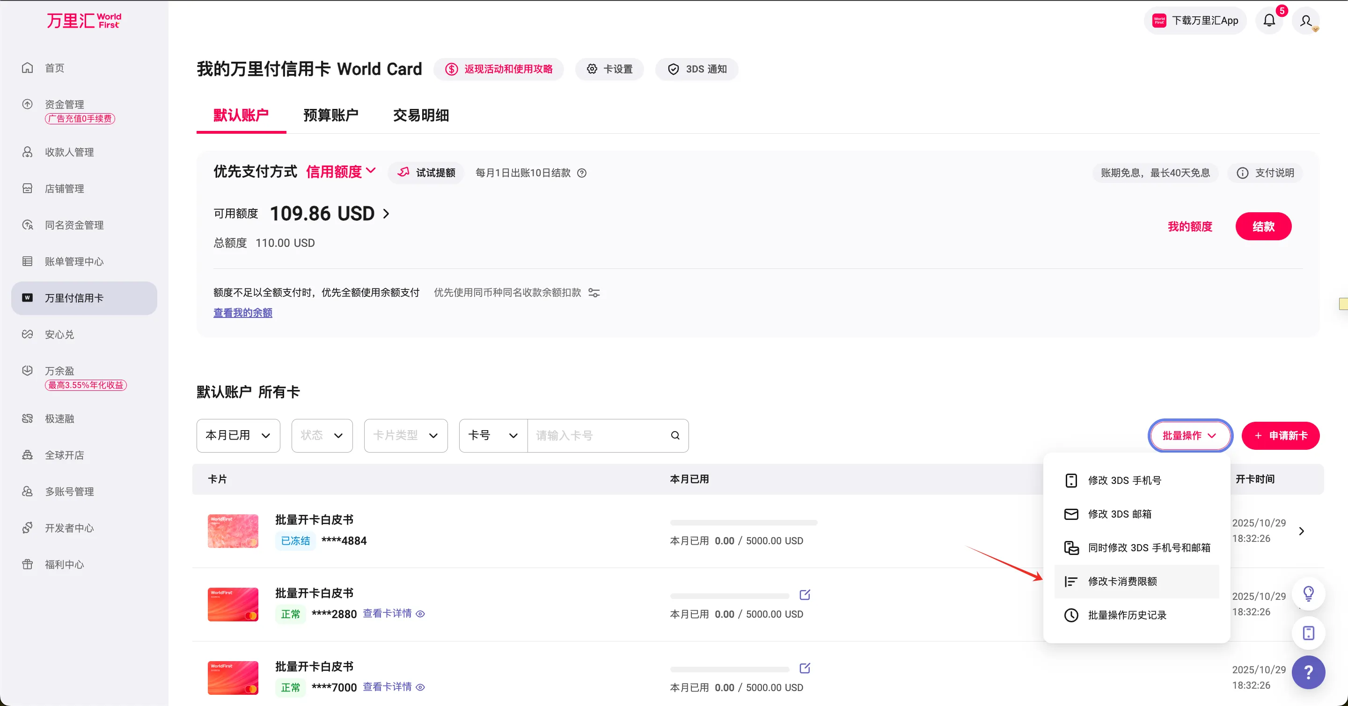Click the user avatar icon top right
This screenshot has height=706, width=1348.
[1305, 21]
